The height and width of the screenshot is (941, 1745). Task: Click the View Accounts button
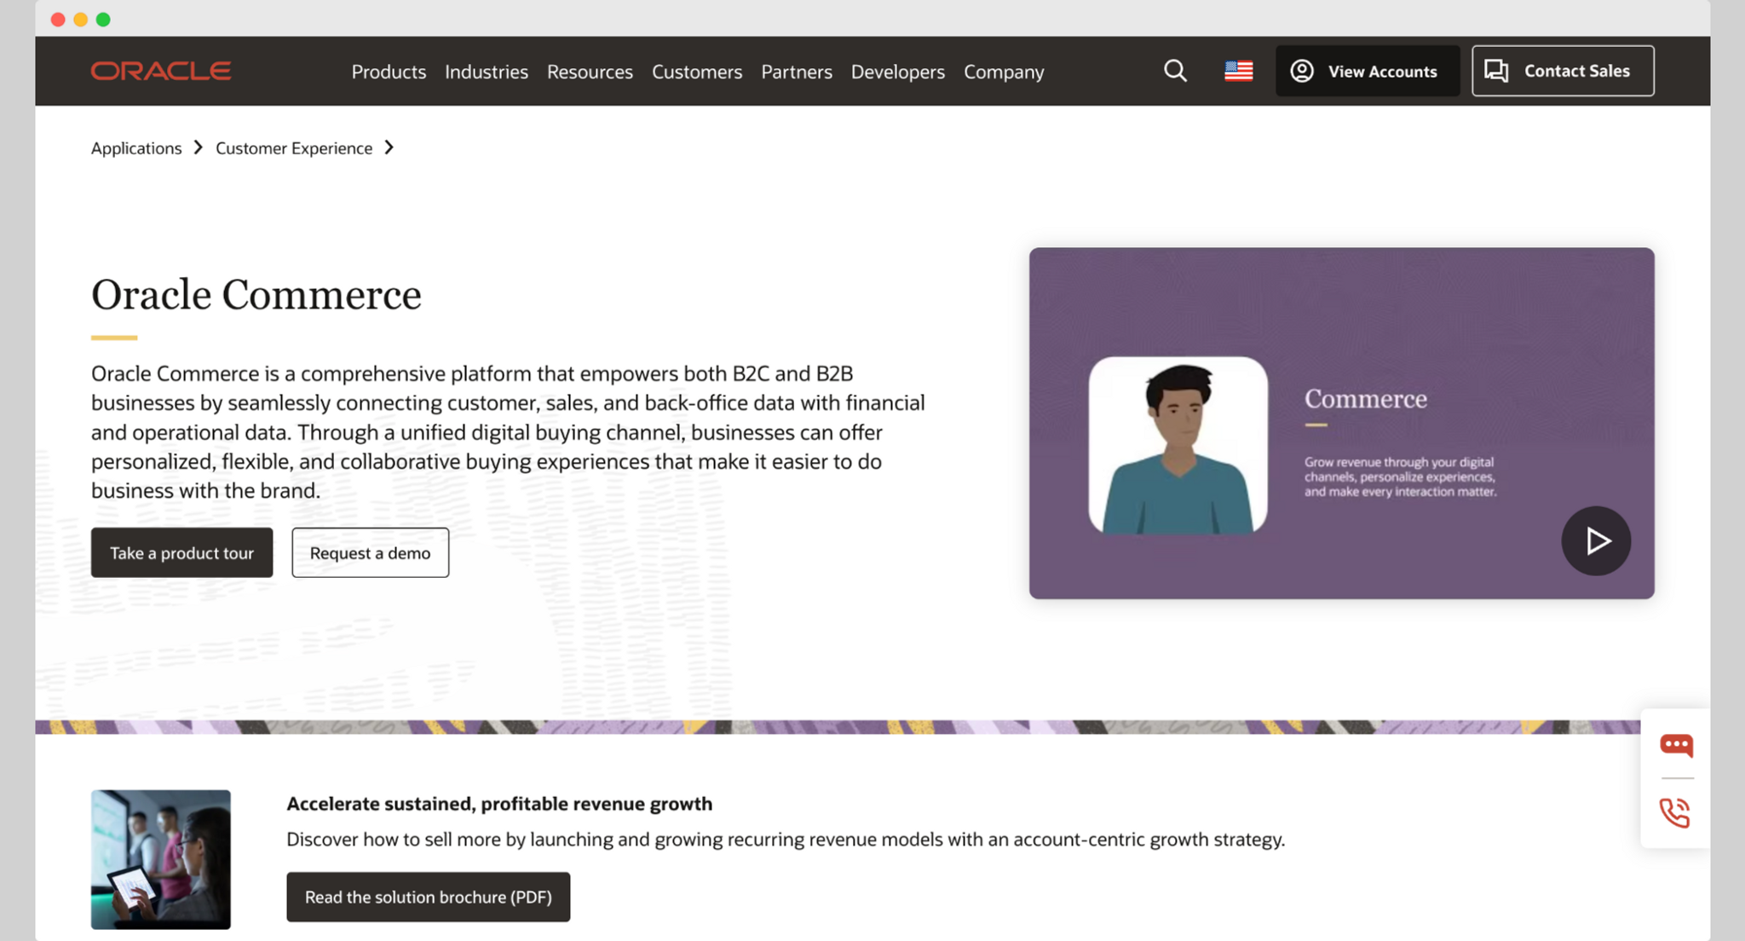click(x=1367, y=71)
